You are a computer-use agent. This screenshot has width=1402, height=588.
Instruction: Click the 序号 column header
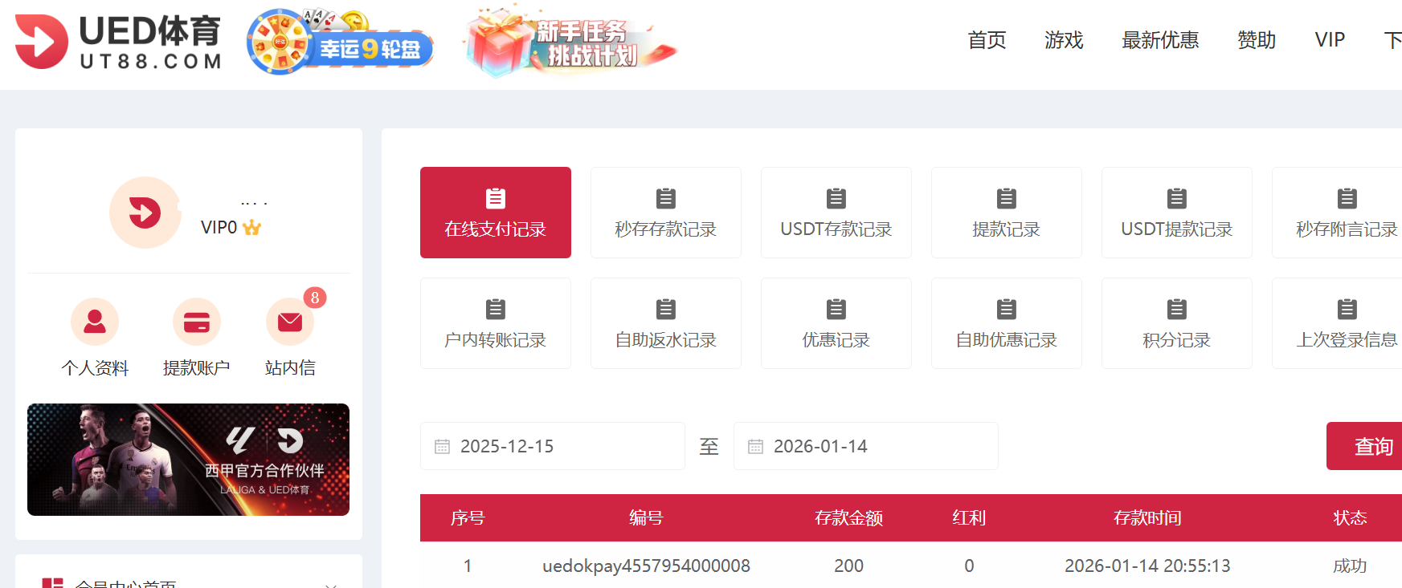(x=468, y=518)
